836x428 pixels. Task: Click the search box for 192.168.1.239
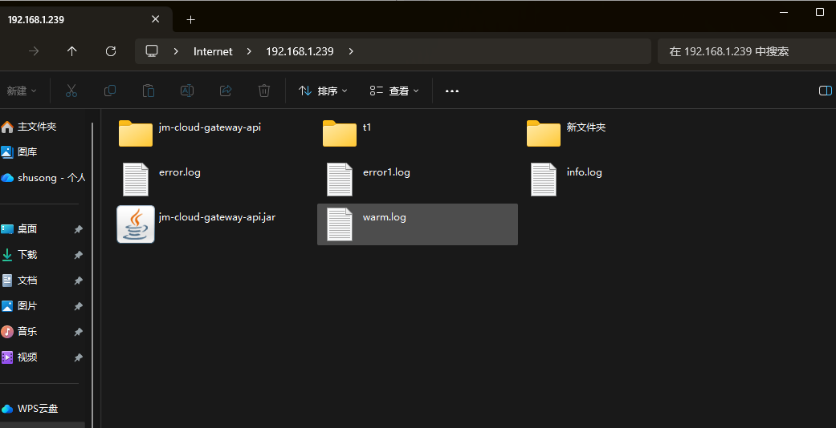[743, 51]
